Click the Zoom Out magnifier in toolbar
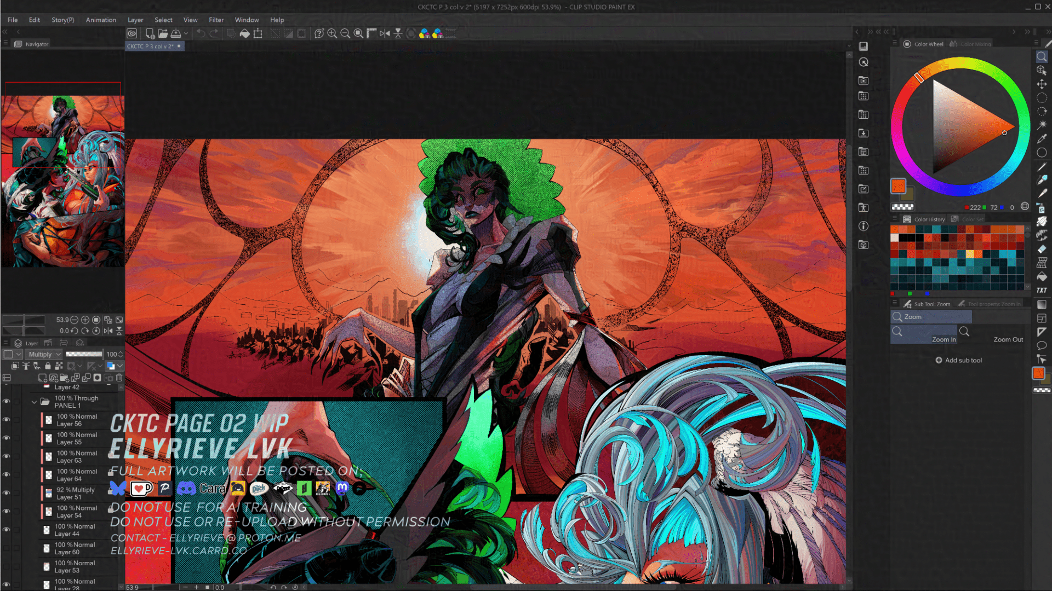The width and height of the screenshot is (1052, 591). [345, 33]
